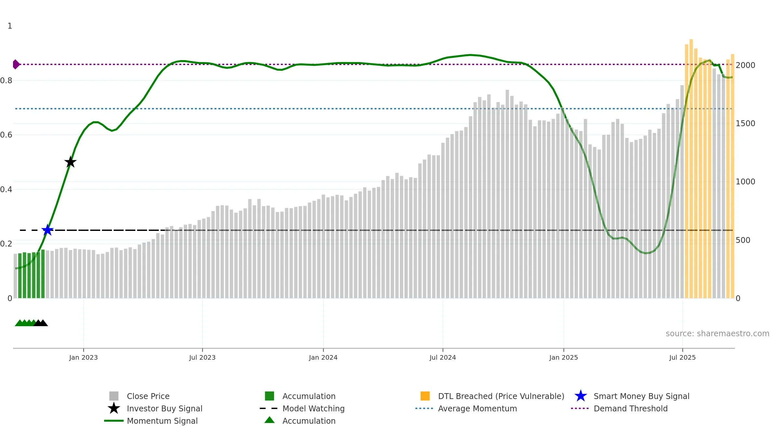The width and height of the screenshot is (781, 439).
Task: Click the orange DTL Breached color swatch
Action: (425, 396)
